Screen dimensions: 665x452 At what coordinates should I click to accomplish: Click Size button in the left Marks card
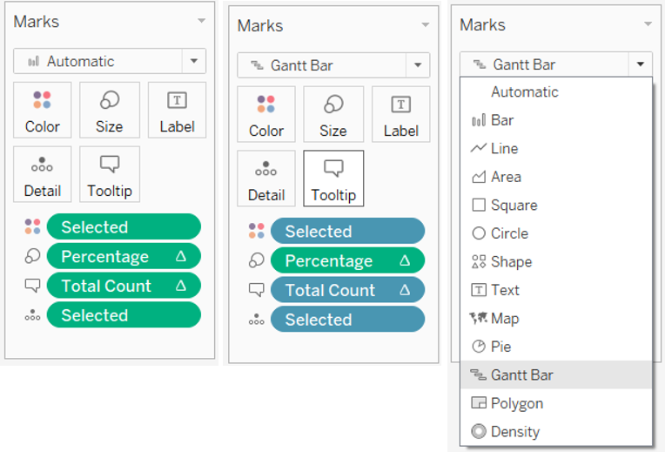tap(110, 111)
